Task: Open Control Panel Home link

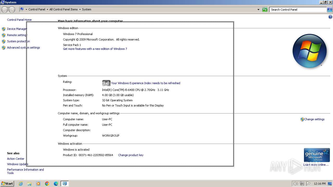Action: pyautogui.click(x=19, y=20)
